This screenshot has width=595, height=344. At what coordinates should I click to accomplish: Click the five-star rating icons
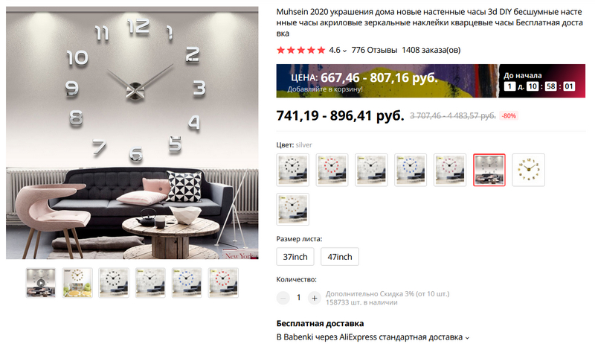(x=301, y=50)
